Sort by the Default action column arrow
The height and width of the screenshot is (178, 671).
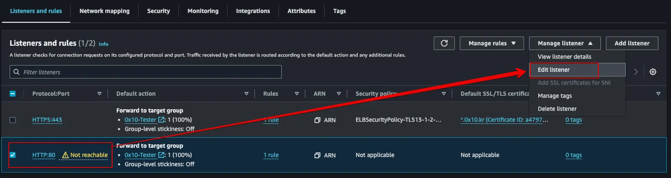click(x=246, y=94)
